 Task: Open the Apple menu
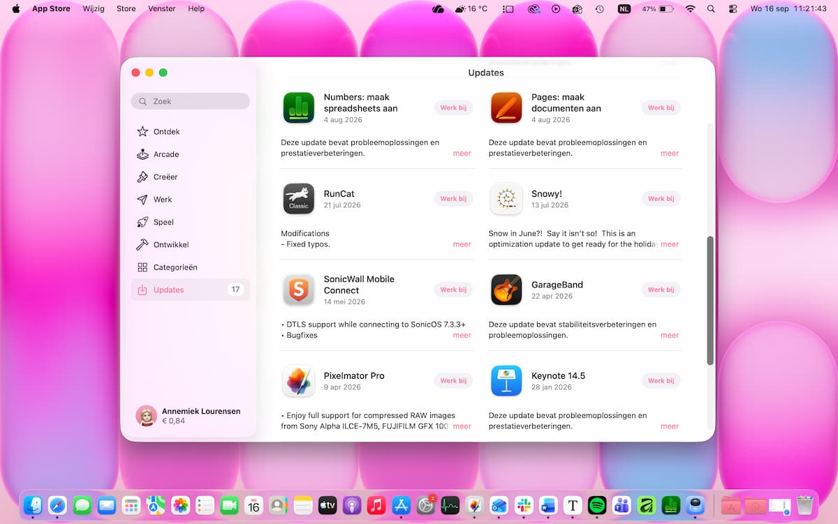15,9
